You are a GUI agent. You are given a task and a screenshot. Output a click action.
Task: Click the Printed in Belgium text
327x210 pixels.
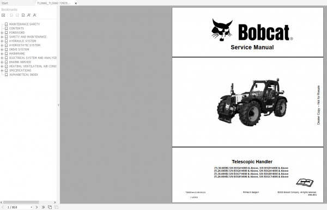tap(251, 192)
